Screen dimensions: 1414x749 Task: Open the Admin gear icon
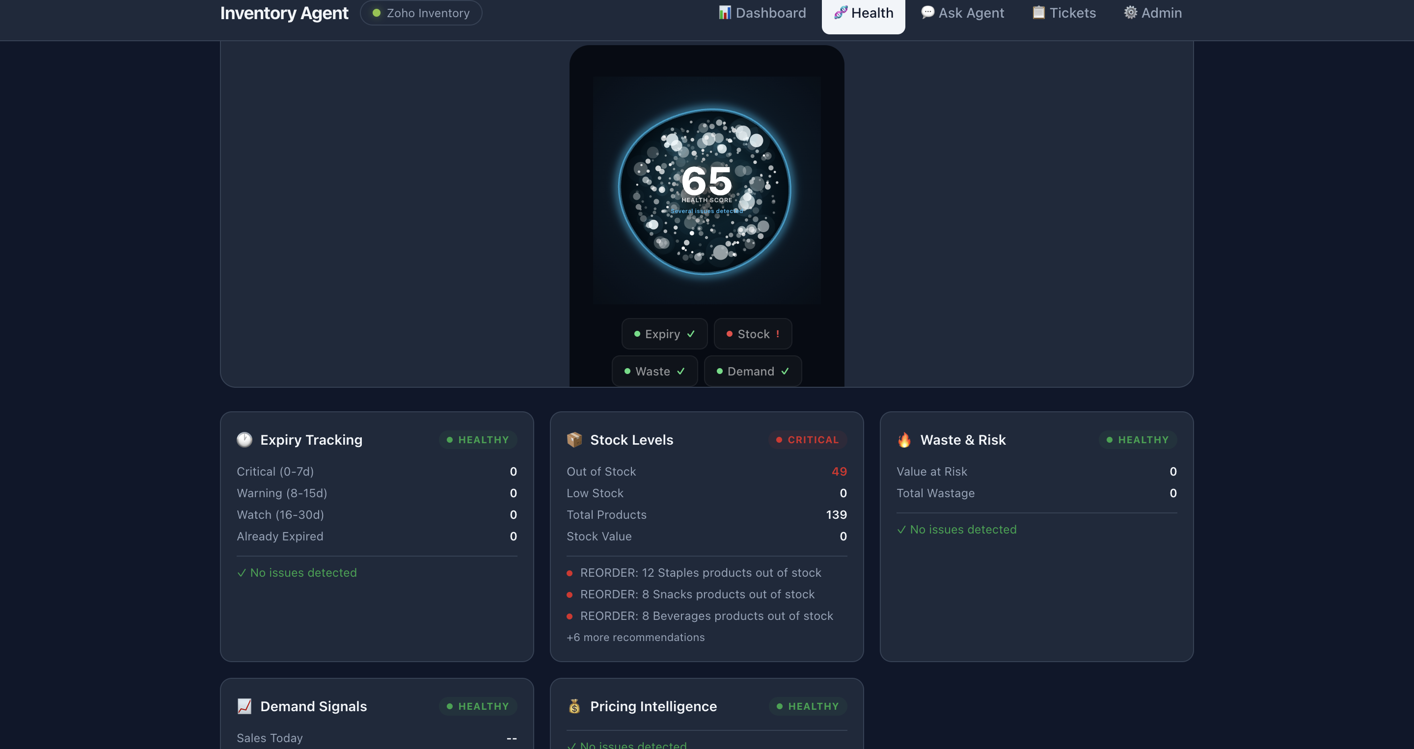click(x=1130, y=12)
